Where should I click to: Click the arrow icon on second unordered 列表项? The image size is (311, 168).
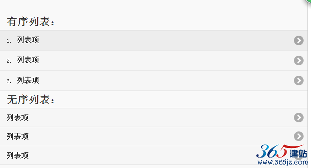click(x=299, y=136)
